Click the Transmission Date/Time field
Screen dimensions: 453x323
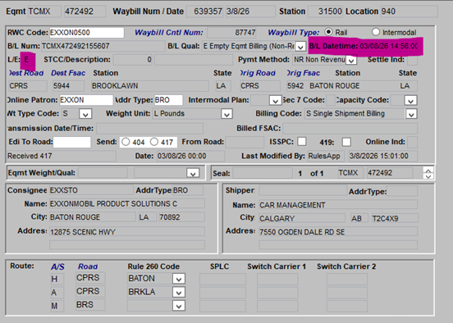[x=149, y=129]
